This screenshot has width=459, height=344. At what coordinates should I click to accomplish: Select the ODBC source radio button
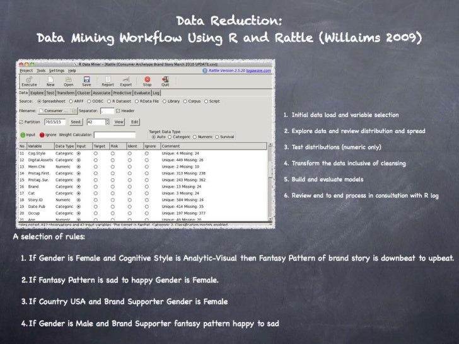pos(89,101)
